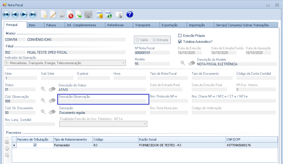Clear Cód. Observação using the eraser icon
The image size is (283, 164).
click(52, 100)
